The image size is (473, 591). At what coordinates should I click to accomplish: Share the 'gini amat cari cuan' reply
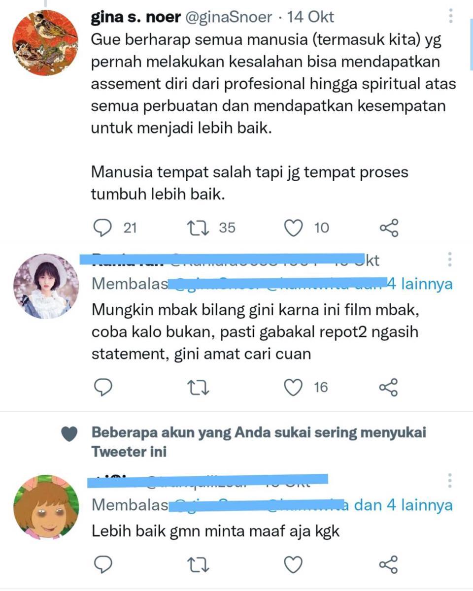tap(389, 388)
